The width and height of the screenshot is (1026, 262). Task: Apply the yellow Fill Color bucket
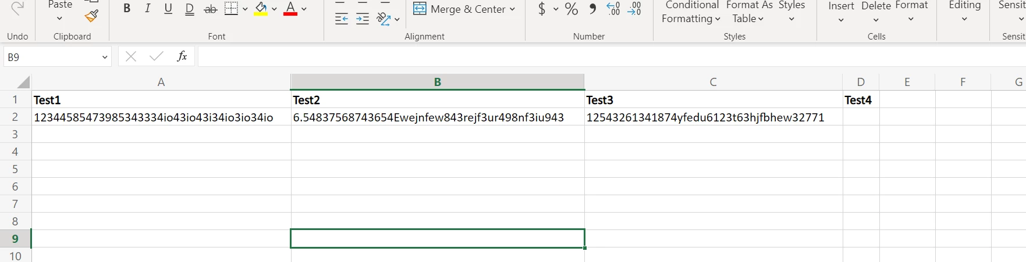pyautogui.click(x=261, y=9)
